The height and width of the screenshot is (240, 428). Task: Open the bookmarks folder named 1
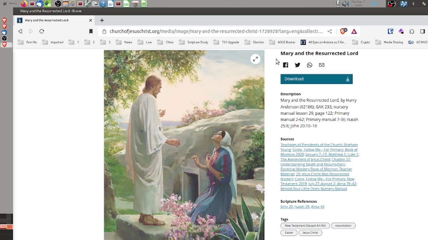(74, 42)
